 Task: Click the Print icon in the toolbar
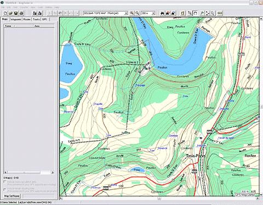[x=21, y=13]
